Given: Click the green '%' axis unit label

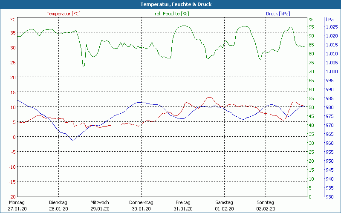Looking at the screenshot, I should click(x=311, y=20).
